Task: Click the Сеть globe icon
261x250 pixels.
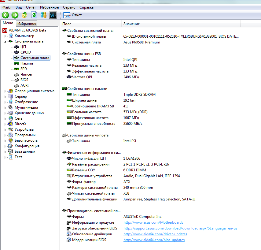Action: [11, 118]
